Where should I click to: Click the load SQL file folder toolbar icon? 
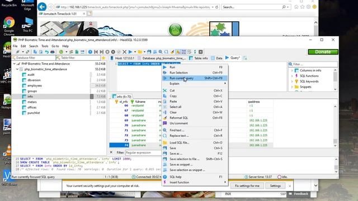(x=140, y=52)
